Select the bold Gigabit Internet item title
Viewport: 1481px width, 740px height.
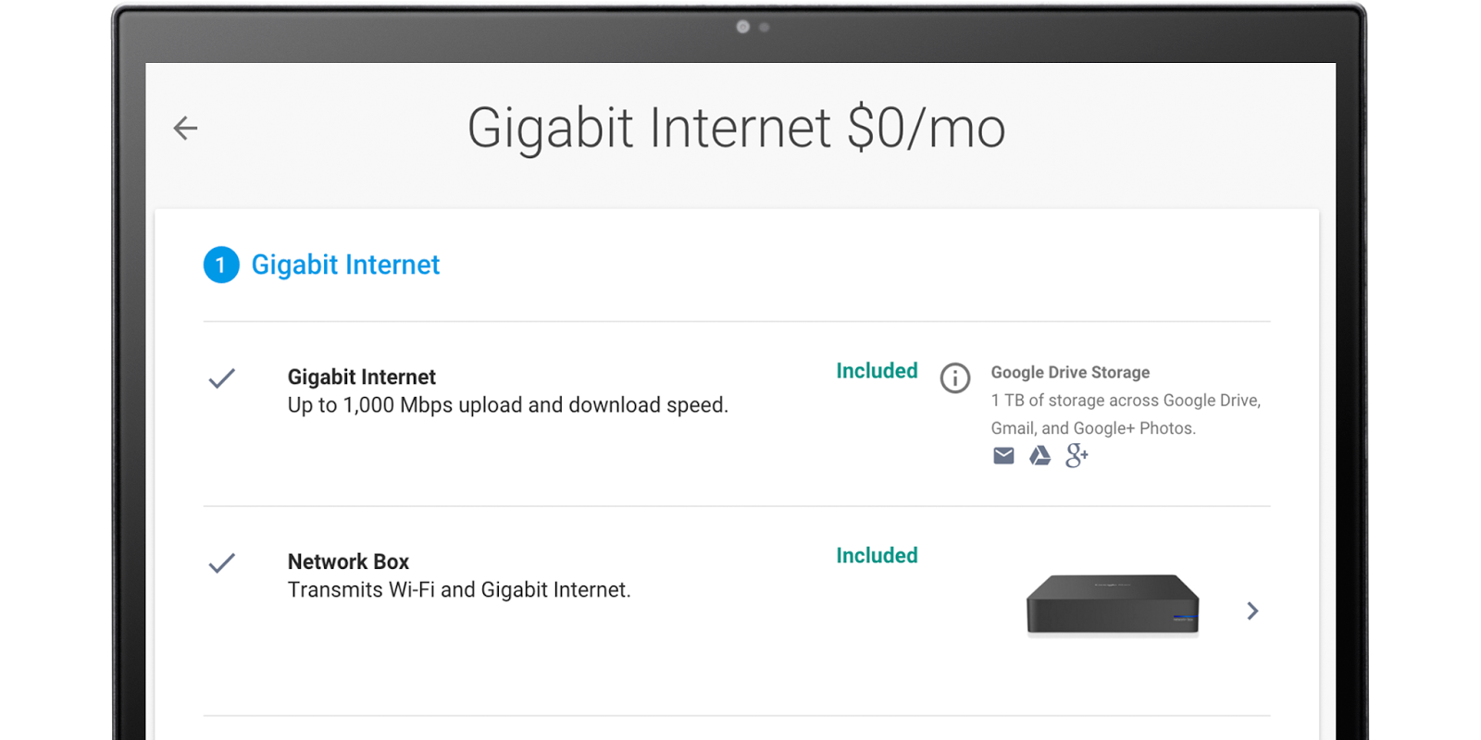coord(361,377)
